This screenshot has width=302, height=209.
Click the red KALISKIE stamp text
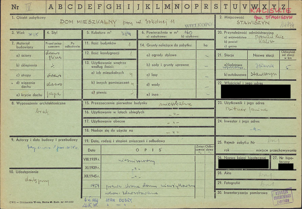point(271,11)
